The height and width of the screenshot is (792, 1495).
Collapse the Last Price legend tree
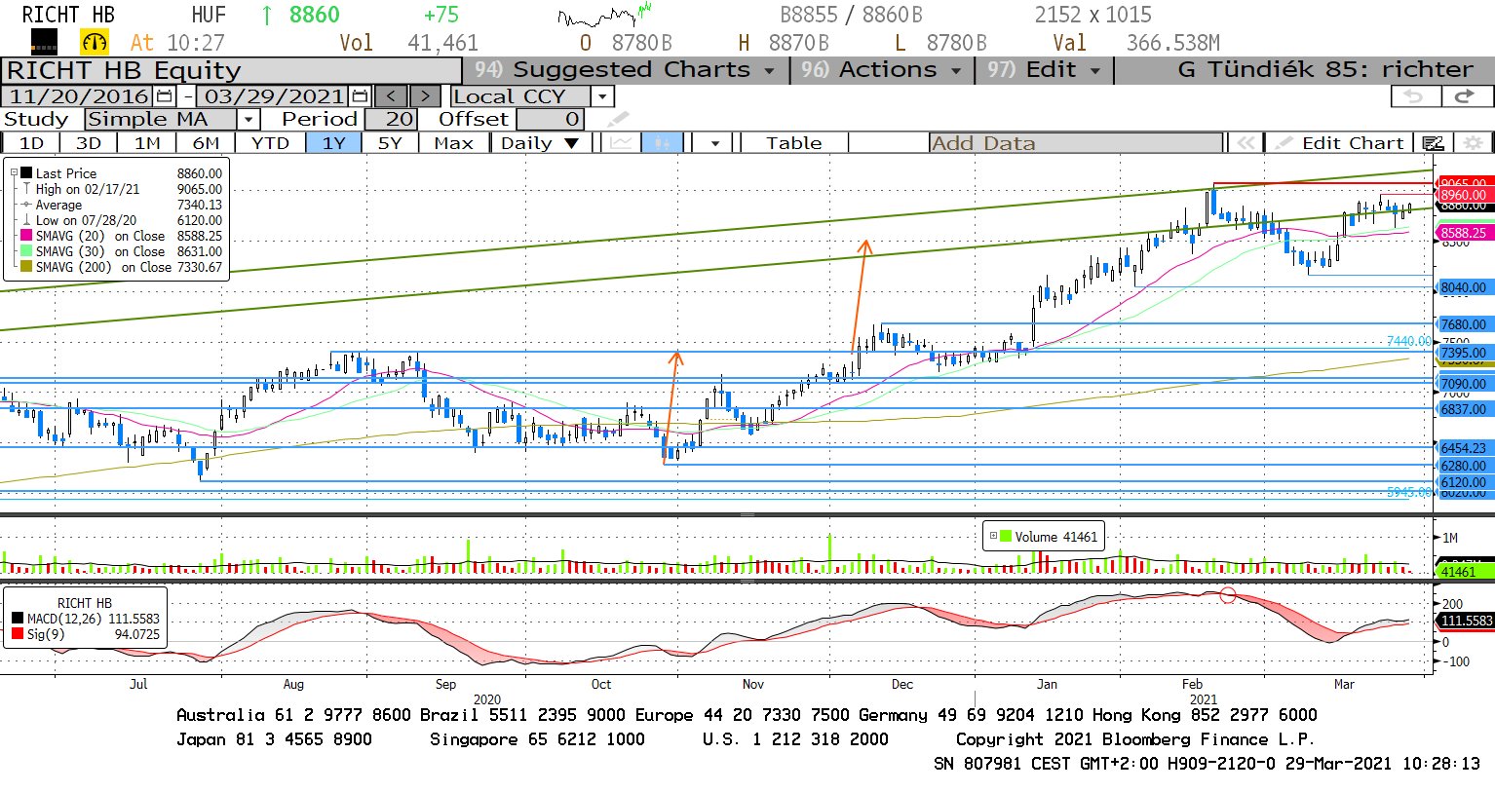pos(14,173)
